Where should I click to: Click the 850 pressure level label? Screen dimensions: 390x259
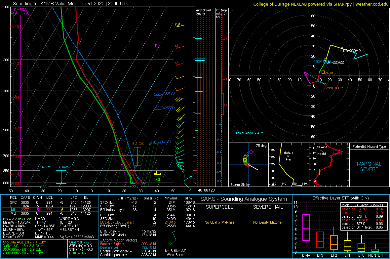[6, 171]
